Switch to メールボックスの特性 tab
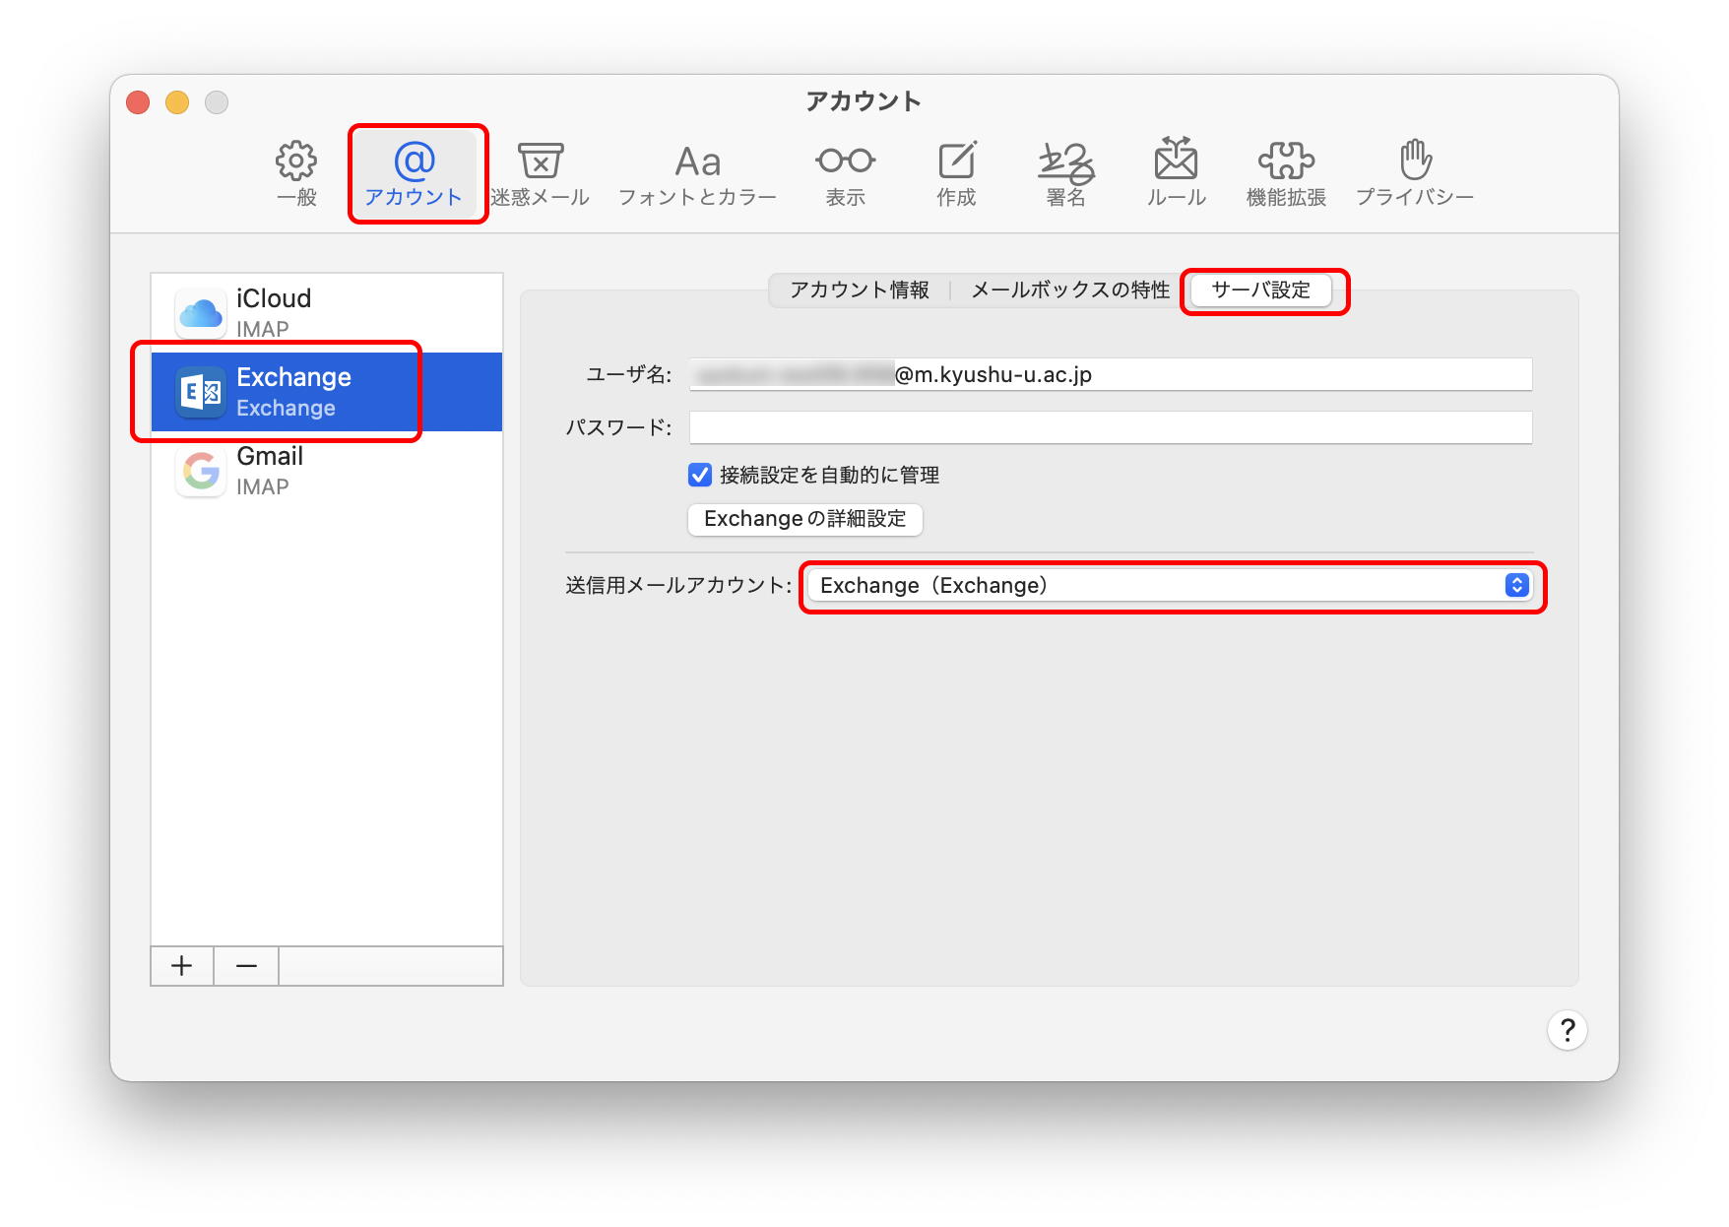The height and width of the screenshot is (1227, 1729). tap(1069, 291)
